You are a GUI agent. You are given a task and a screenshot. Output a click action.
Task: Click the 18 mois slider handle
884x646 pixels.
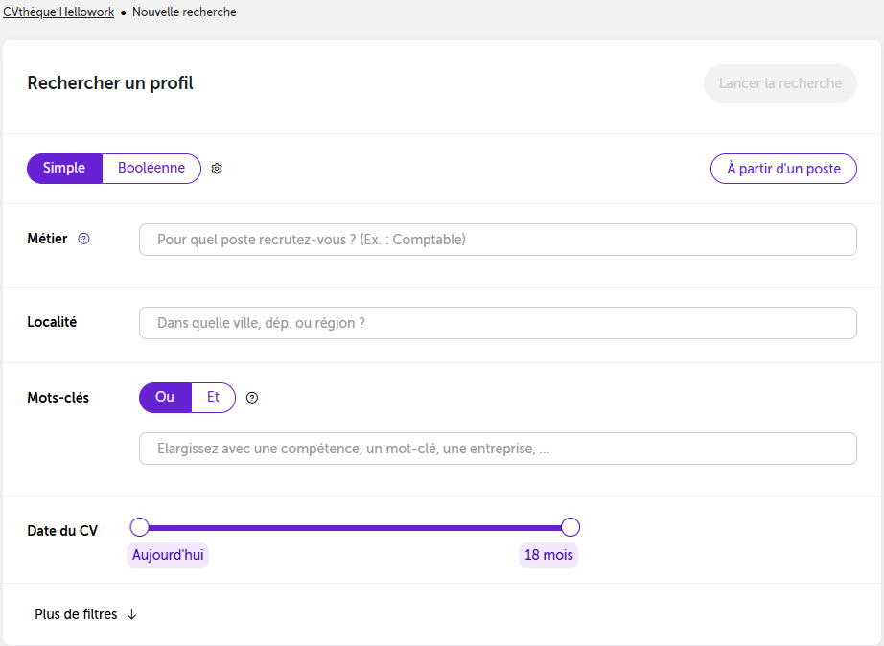click(x=570, y=527)
